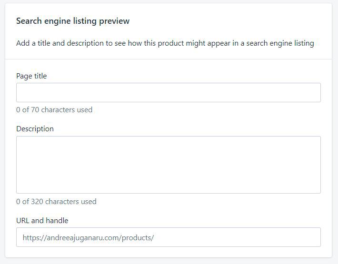Click the "URL and handle" label

point(42,220)
